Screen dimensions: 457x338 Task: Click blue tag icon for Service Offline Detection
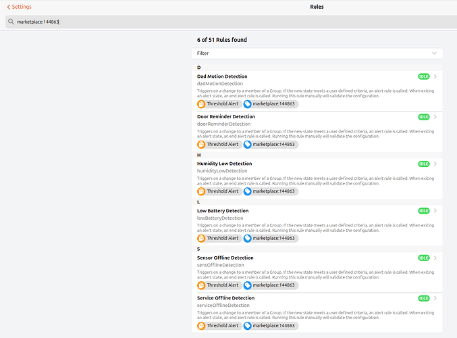248,326
